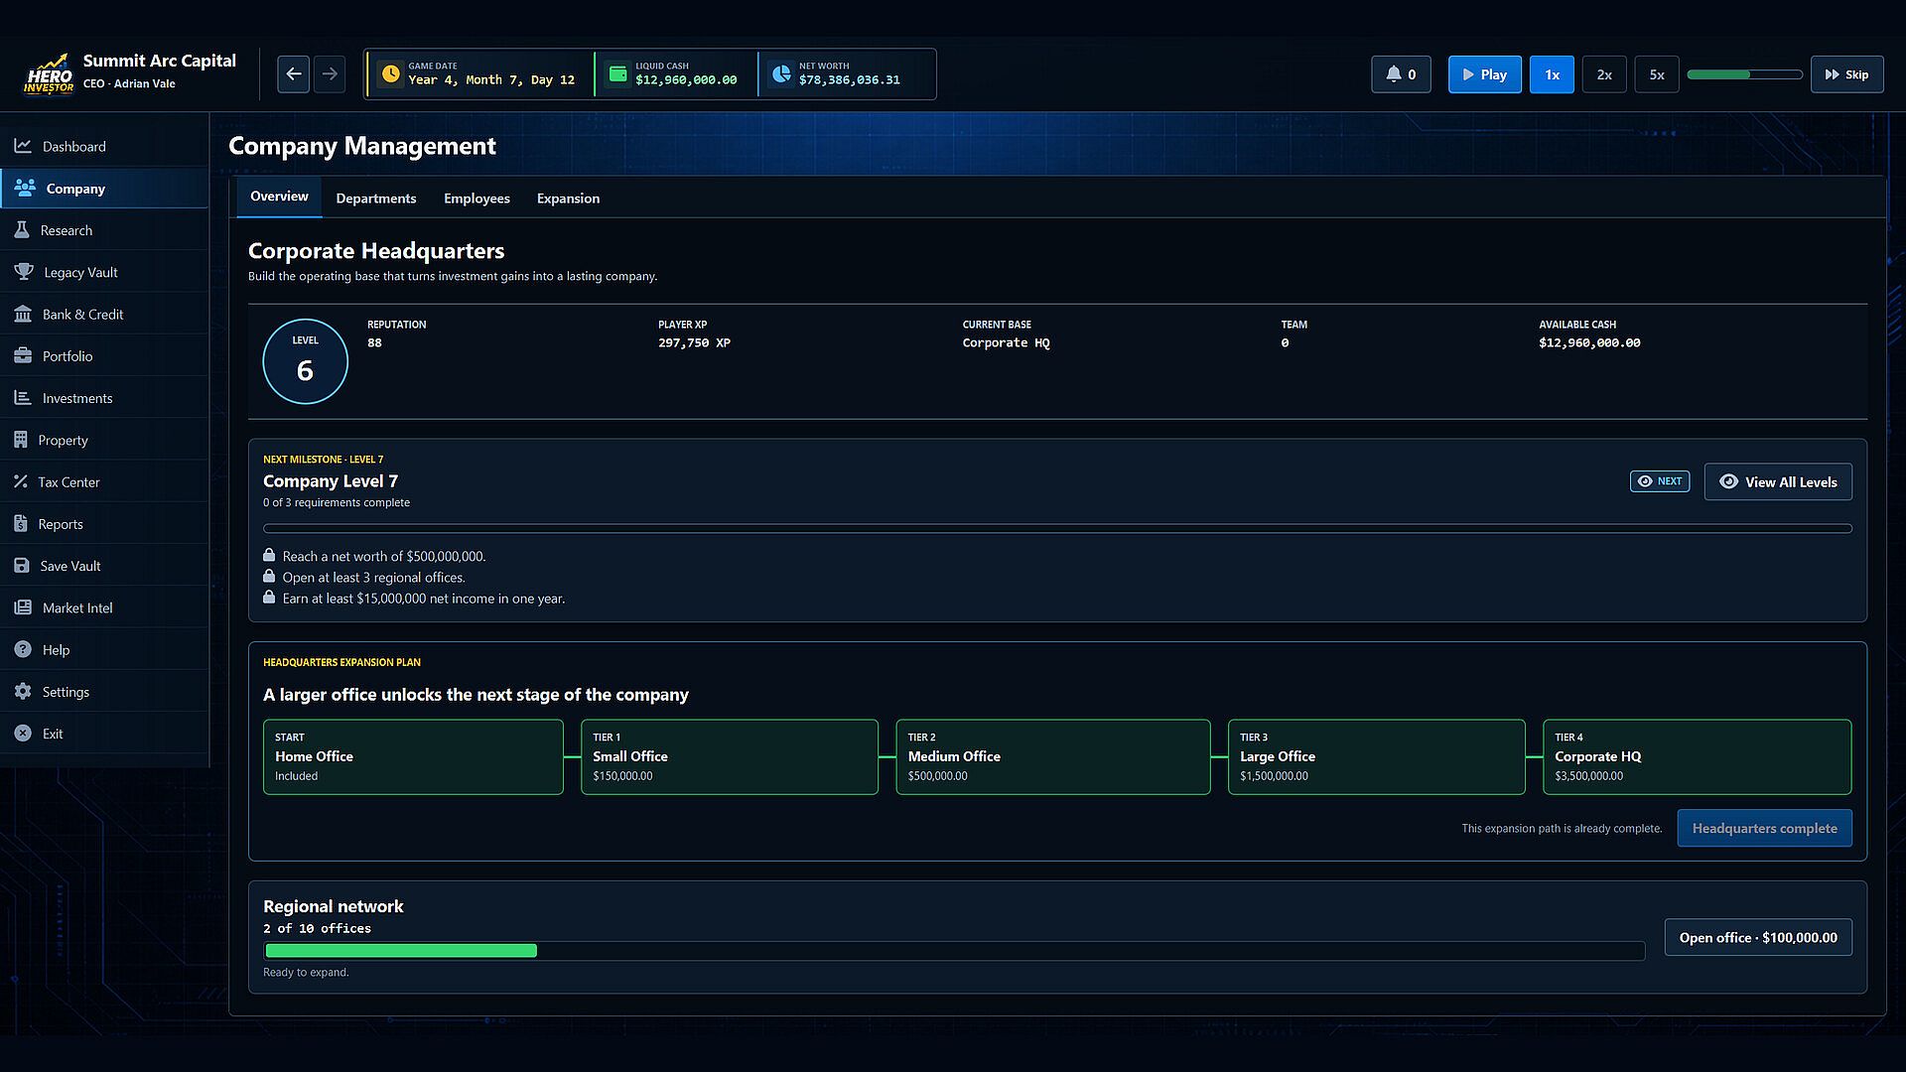1906x1072 pixels.
Task: Click the Portfolio briefcase icon
Action: tap(22, 355)
